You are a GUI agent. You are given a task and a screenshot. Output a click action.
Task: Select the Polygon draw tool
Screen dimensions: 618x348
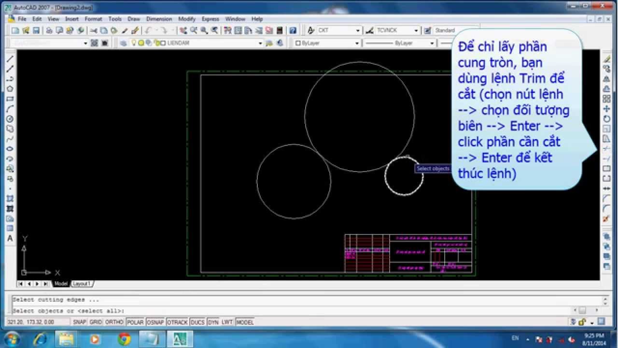10,89
